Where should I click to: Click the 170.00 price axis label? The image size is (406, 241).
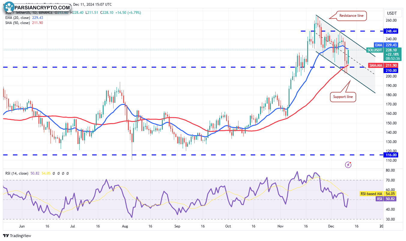tap(391, 104)
